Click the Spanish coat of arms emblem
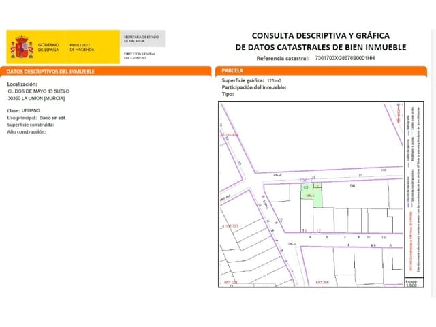 point(22,47)
